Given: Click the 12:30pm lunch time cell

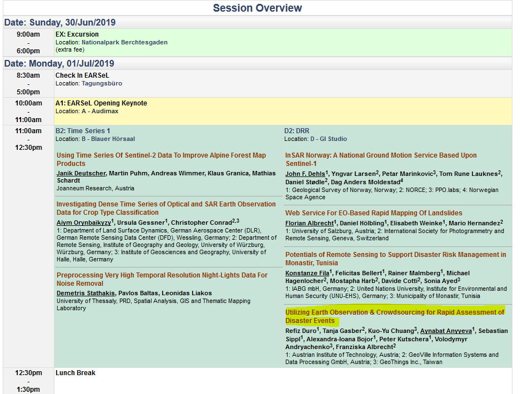Looking at the screenshot, I should [28, 381].
